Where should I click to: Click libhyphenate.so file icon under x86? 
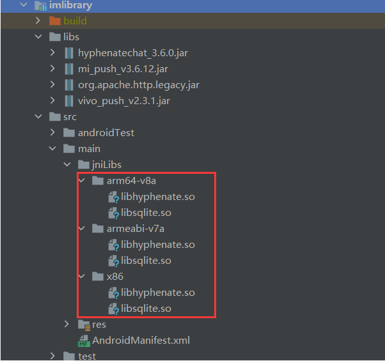[x=114, y=293]
